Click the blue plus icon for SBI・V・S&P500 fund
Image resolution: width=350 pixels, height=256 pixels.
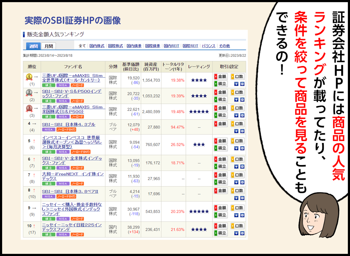(236, 100)
